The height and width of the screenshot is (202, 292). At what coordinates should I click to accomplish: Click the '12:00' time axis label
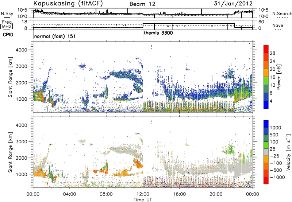(x=143, y=194)
